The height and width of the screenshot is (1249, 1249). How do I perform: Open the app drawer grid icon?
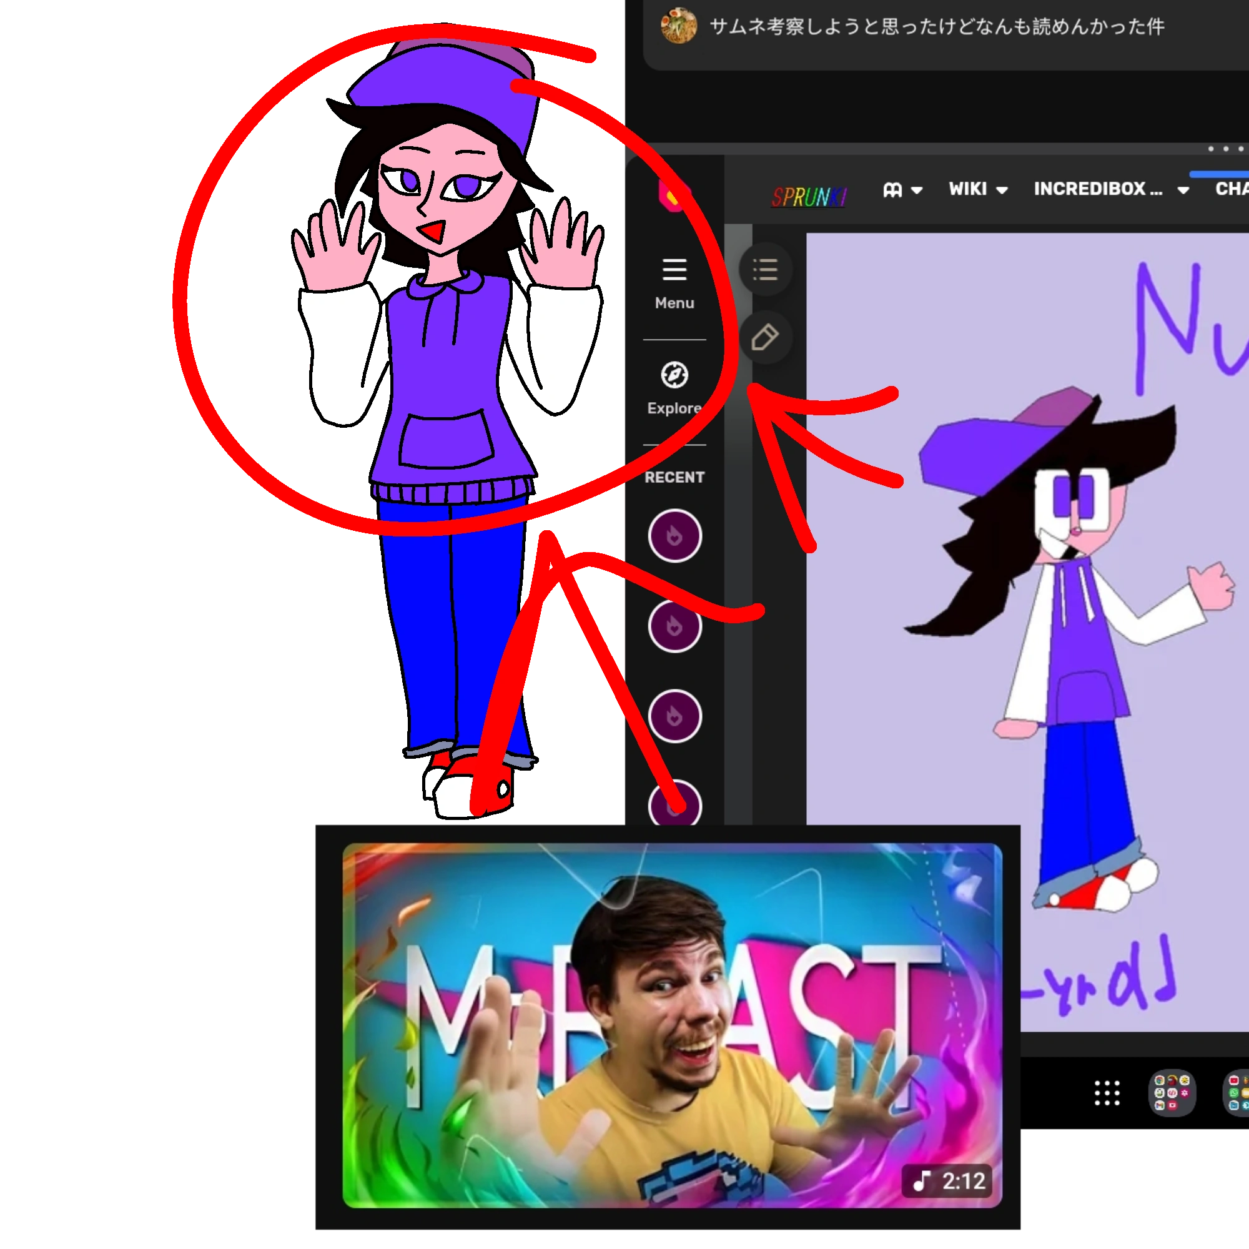[x=1107, y=1093]
